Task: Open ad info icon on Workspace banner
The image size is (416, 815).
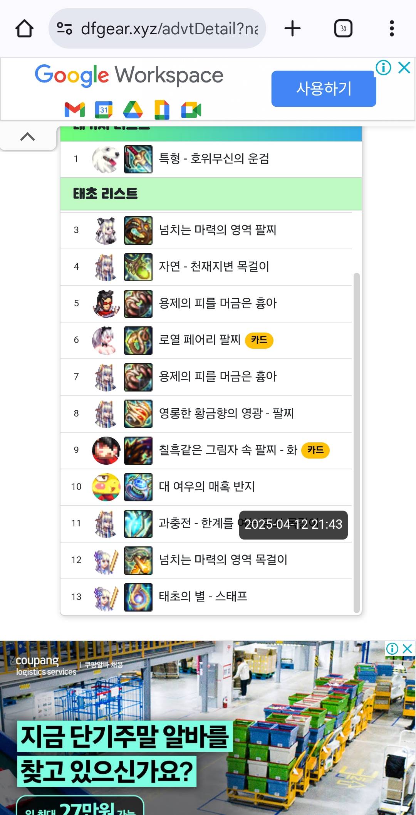Action: click(384, 68)
